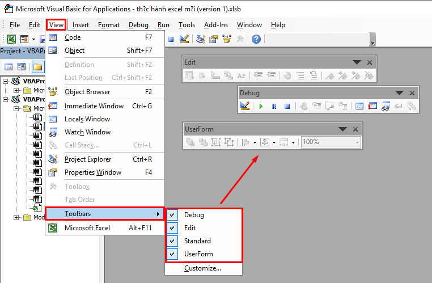This screenshot has height=283, width=432.
Task: Click the Object Browser icon in Standard toolbar
Action: (x=227, y=39)
